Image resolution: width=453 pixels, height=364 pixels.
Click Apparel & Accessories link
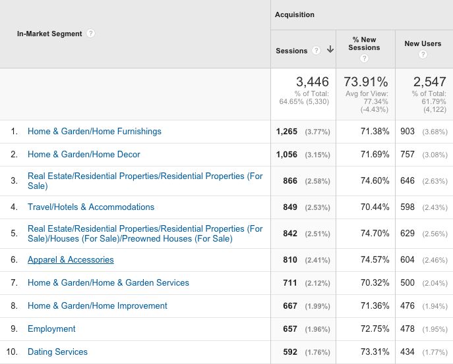coord(71,259)
